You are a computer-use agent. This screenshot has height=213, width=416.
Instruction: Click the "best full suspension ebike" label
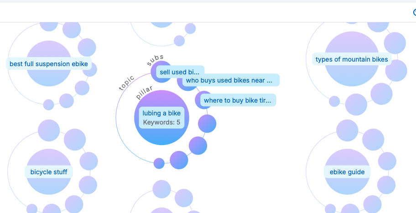point(49,64)
